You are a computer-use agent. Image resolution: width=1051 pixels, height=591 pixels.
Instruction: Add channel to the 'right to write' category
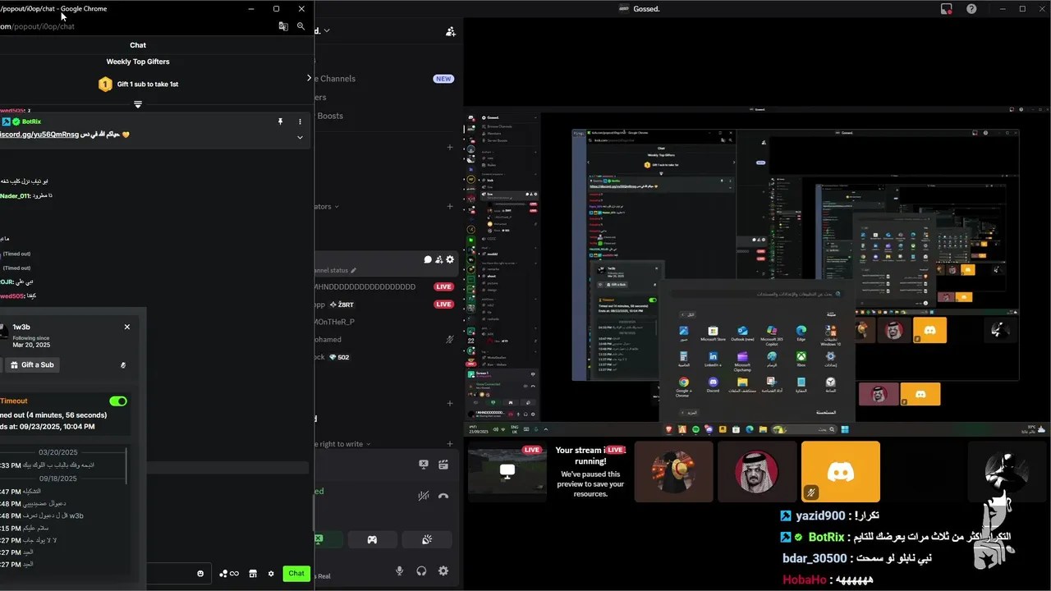coord(450,444)
